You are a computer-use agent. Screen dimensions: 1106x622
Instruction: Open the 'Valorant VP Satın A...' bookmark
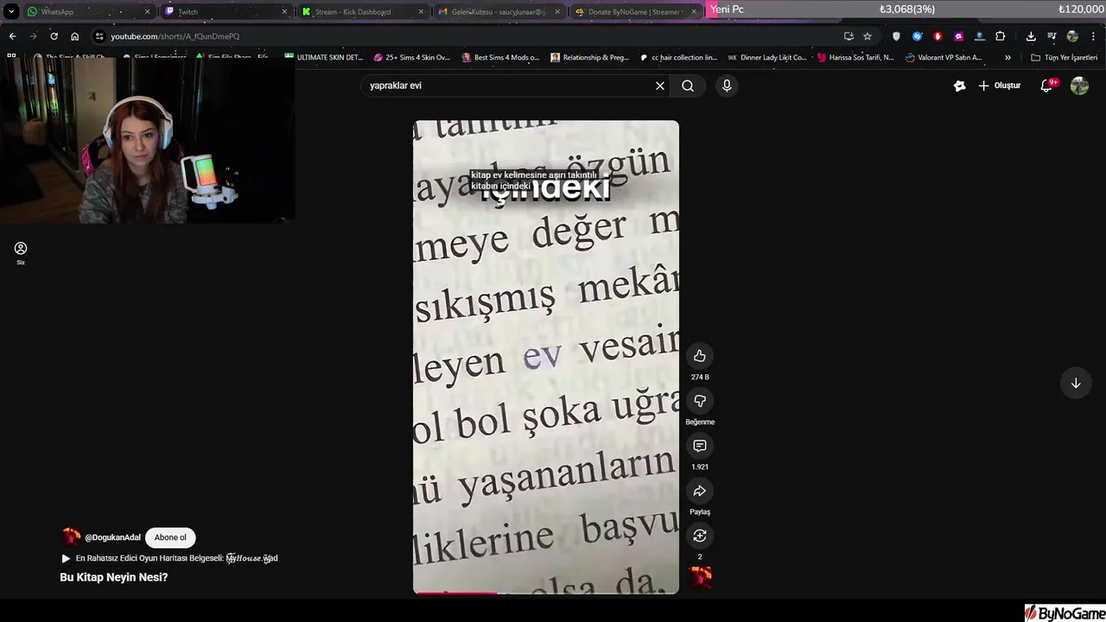pyautogui.click(x=944, y=57)
